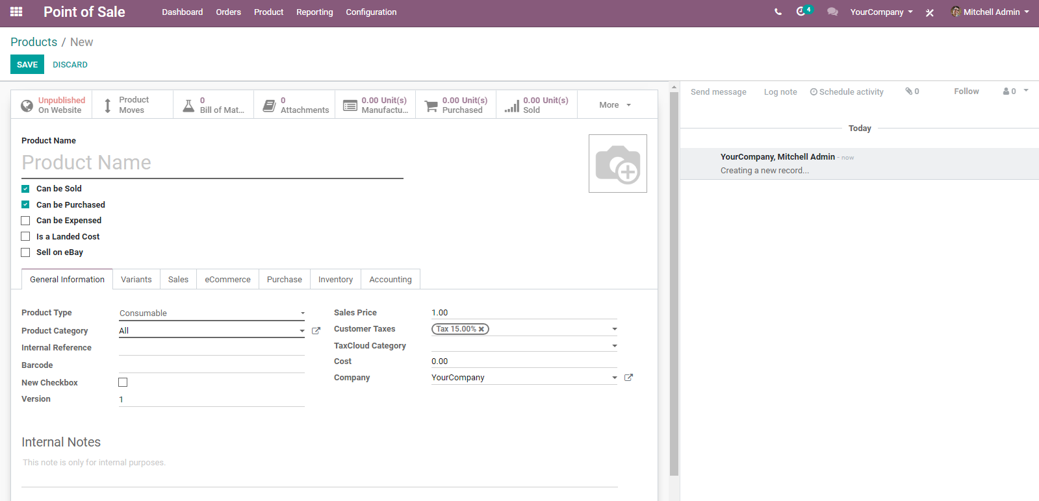Viewport: 1039px width, 501px height.
Task: Click the debug tools cross icon
Action: (x=930, y=12)
